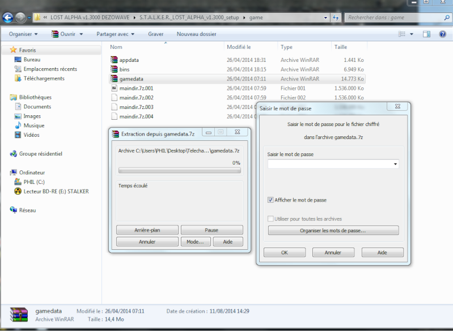The image size is (453, 331).
Task: Click the refresh icon beside address bar
Action: click(336, 18)
